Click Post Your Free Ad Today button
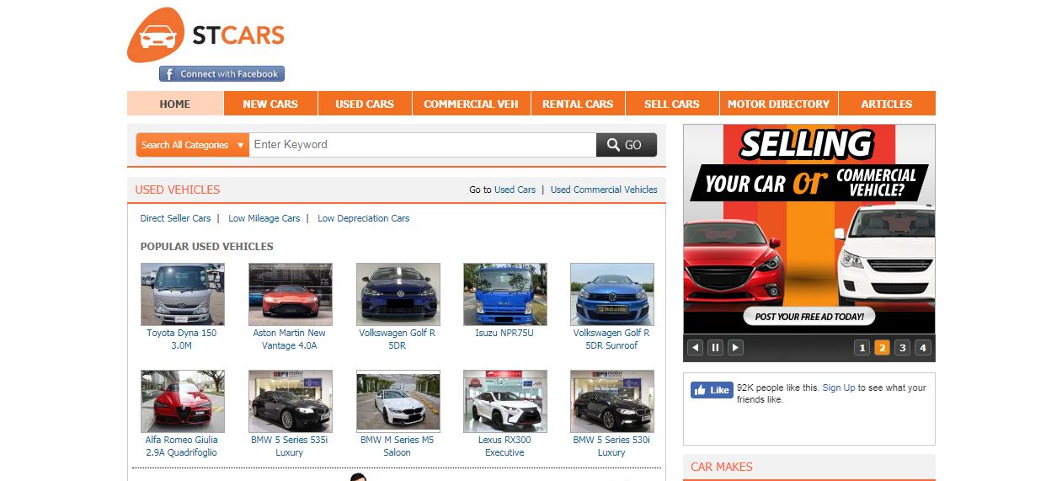The width and height of the screenshot is (1062, 481). pyautogui.click(x=809, y=317)
